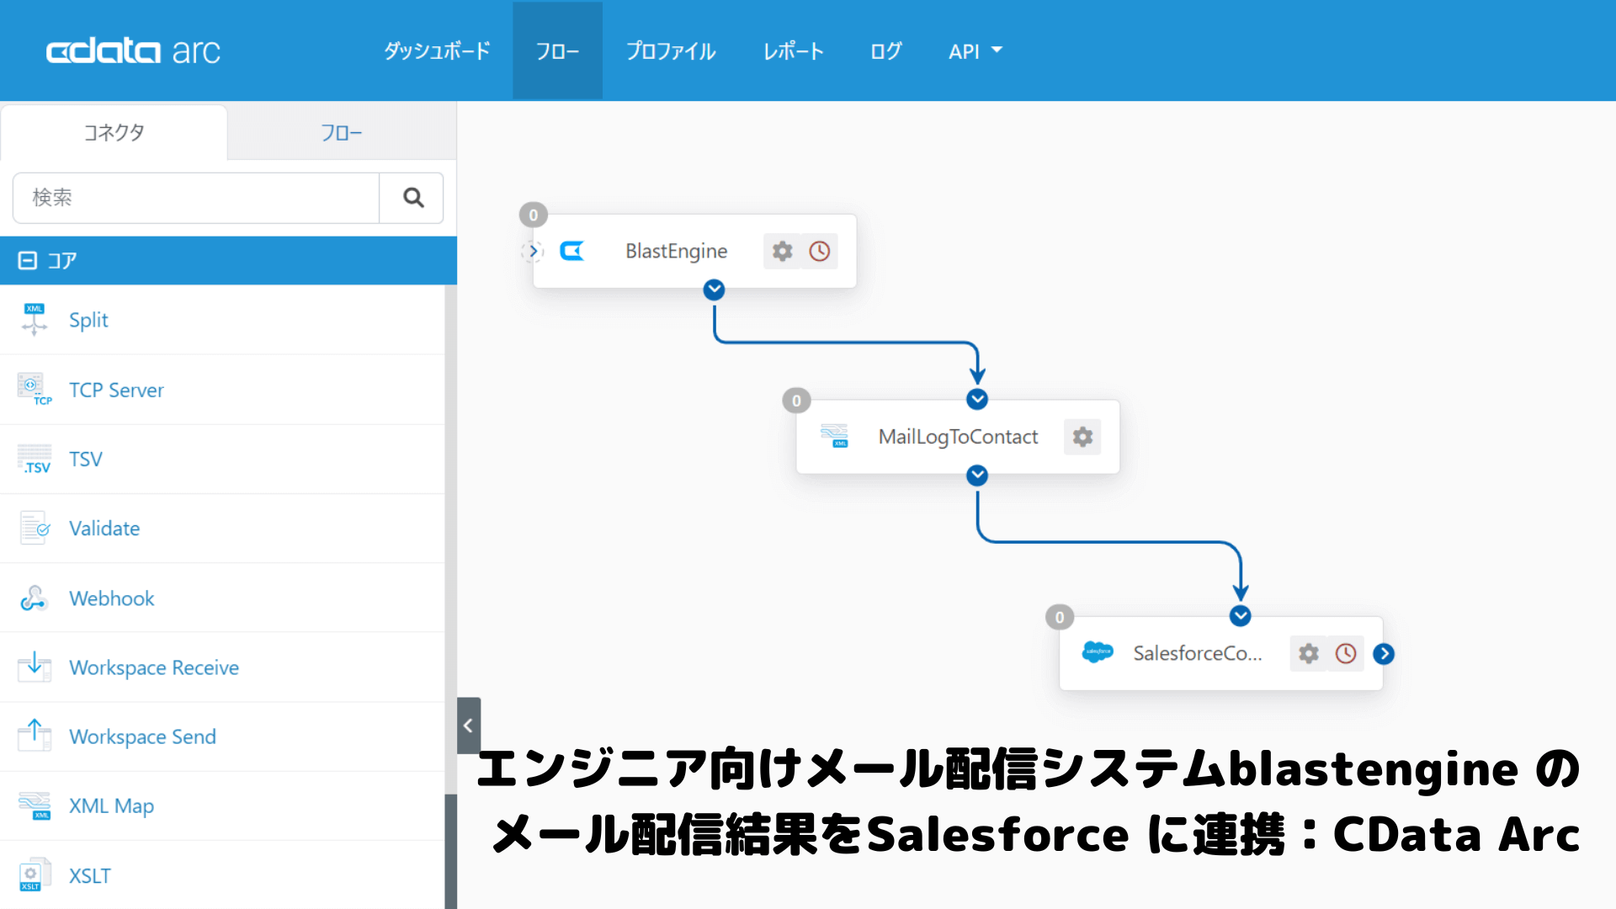Select the SalesforceCo... connector node
The image size is (1616, 909).
click(x=1220, y=653)
